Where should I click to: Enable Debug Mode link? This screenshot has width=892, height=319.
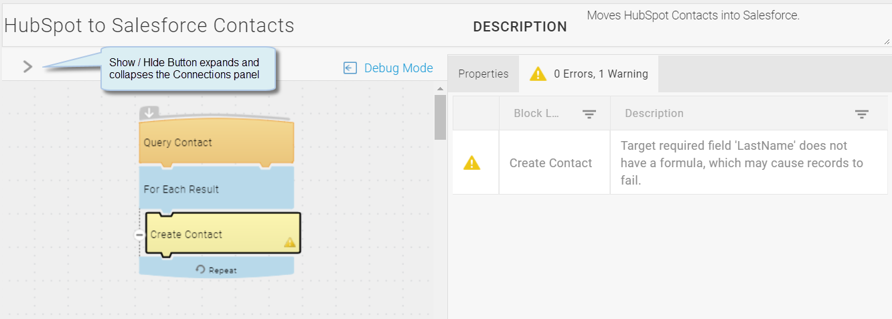[x=398, y=68]
